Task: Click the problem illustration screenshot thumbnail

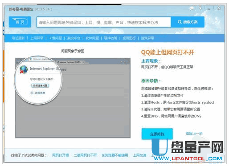Action: click(73, 98)
